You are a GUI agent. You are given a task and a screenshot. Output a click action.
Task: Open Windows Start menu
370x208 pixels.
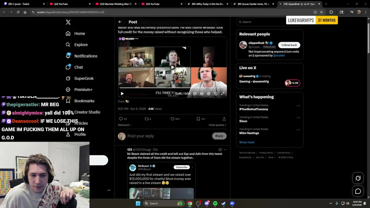(138, 203)
